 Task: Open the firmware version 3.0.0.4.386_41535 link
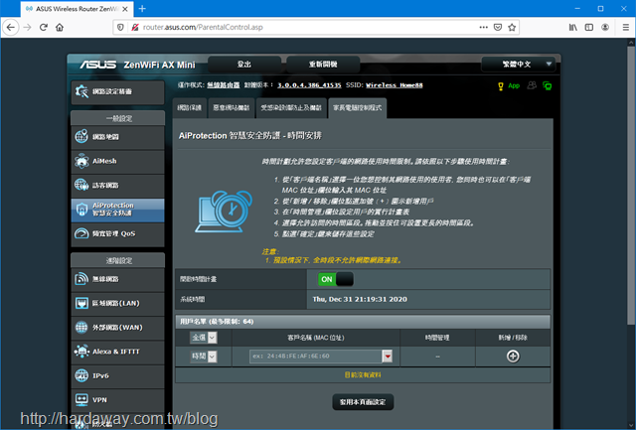[x=309, y=85]
